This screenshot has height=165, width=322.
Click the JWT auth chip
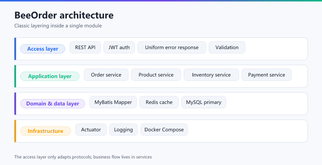pos(119,47)
